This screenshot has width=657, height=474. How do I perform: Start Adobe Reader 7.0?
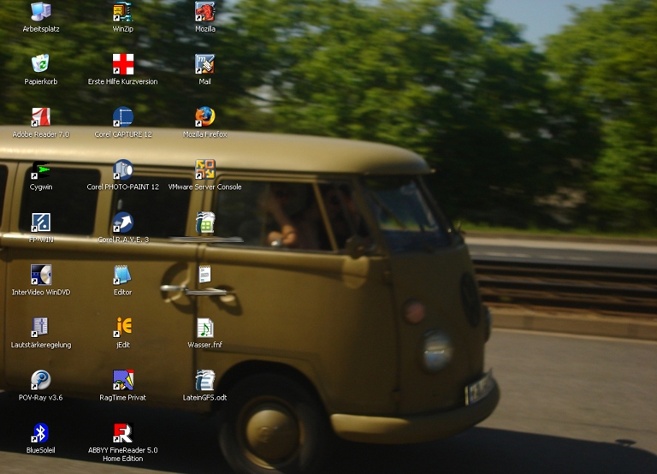[40, 117]
